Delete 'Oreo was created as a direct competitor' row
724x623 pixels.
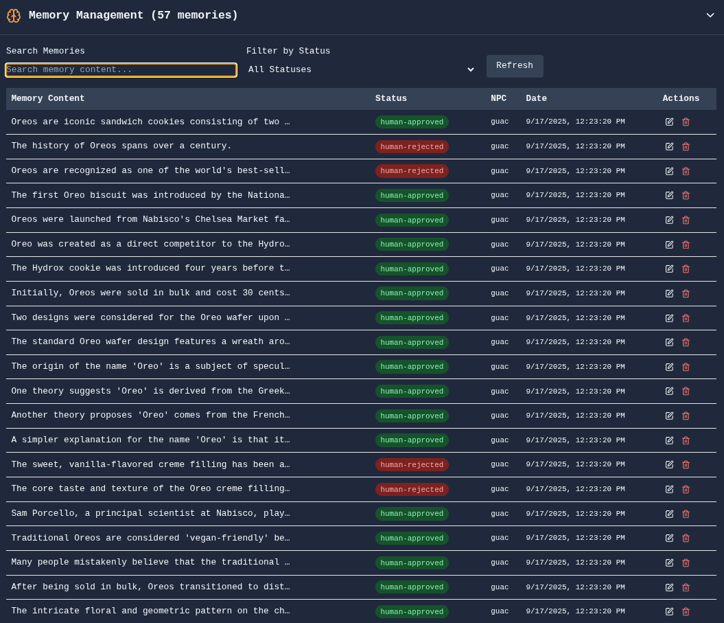(x=686, y=245)
